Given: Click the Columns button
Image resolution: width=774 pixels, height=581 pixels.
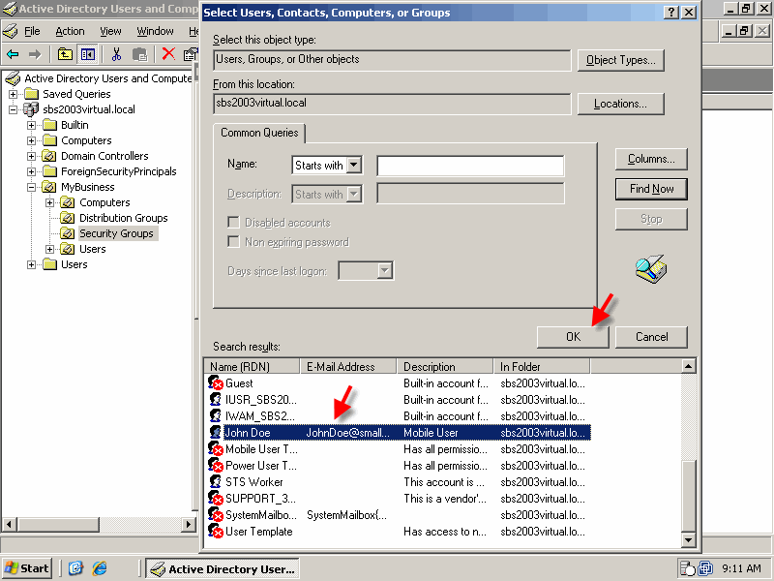Looking at the screenshot, I should coord(651,159).
